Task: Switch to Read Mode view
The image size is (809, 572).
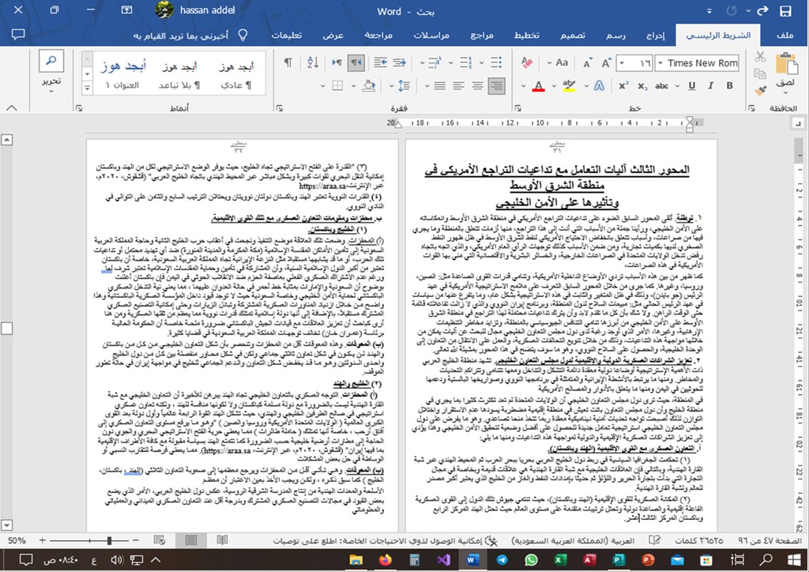Action: tap(222, 540)
